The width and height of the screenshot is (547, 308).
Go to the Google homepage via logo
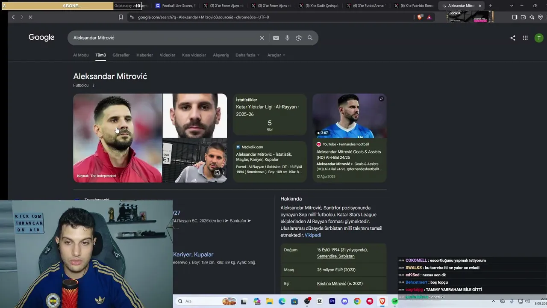tap(41, 38)
